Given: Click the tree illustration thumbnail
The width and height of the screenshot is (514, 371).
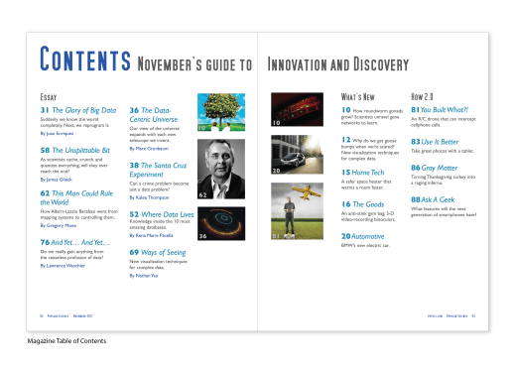Looking at the screenshot, I should pyautogui.click(x=221, y=112).
